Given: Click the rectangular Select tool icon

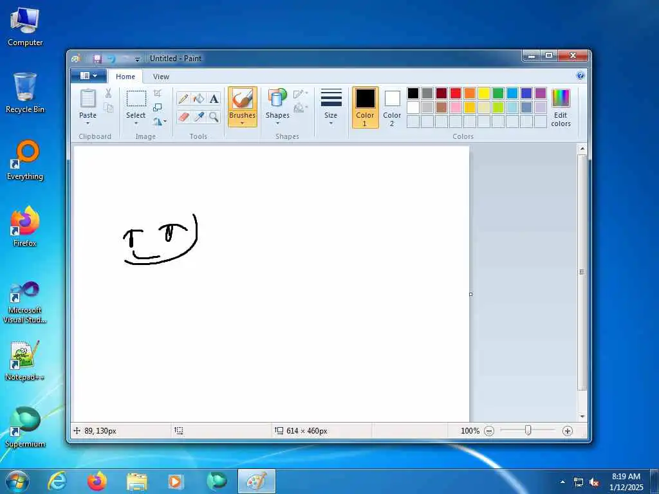Looking at the screenshot, I should click(x=136, y=98).
